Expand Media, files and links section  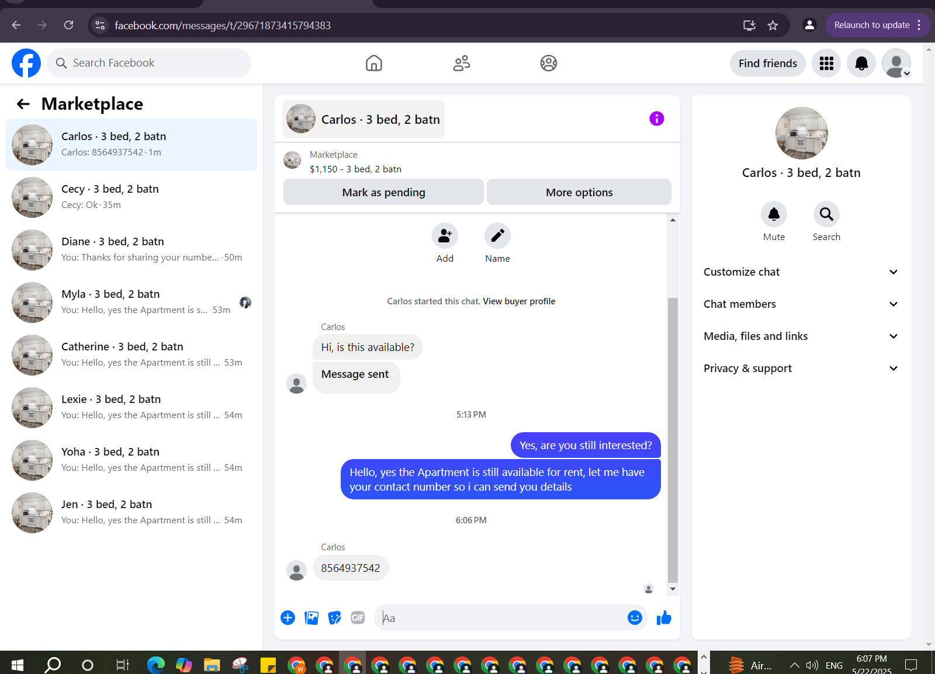801,336
